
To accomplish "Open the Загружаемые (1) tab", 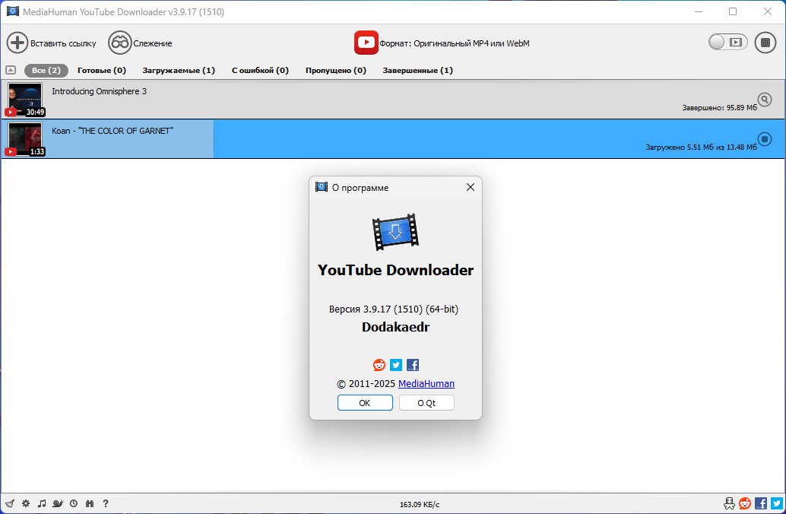I will (x=179, y=70).
